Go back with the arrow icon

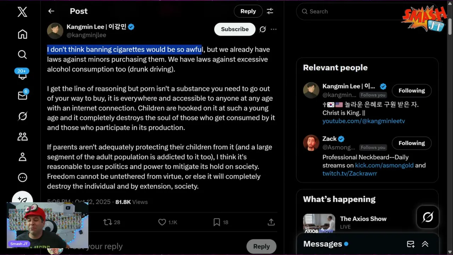point(51,11)
